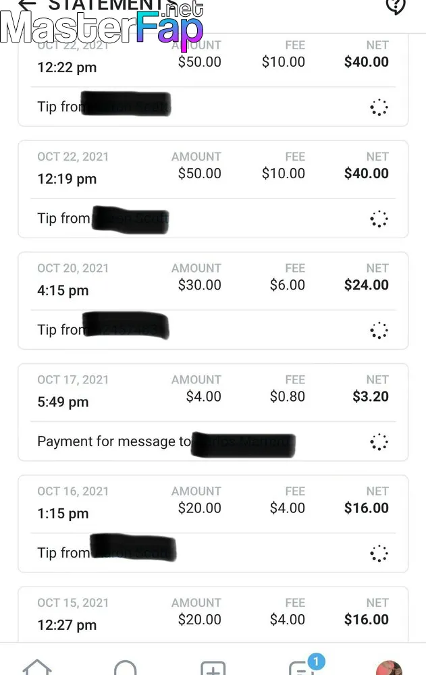This screenshot has width=426, height=675.
Task: Select the Oct 17 $4.00 transaction card
Action: tap(213, 412)
